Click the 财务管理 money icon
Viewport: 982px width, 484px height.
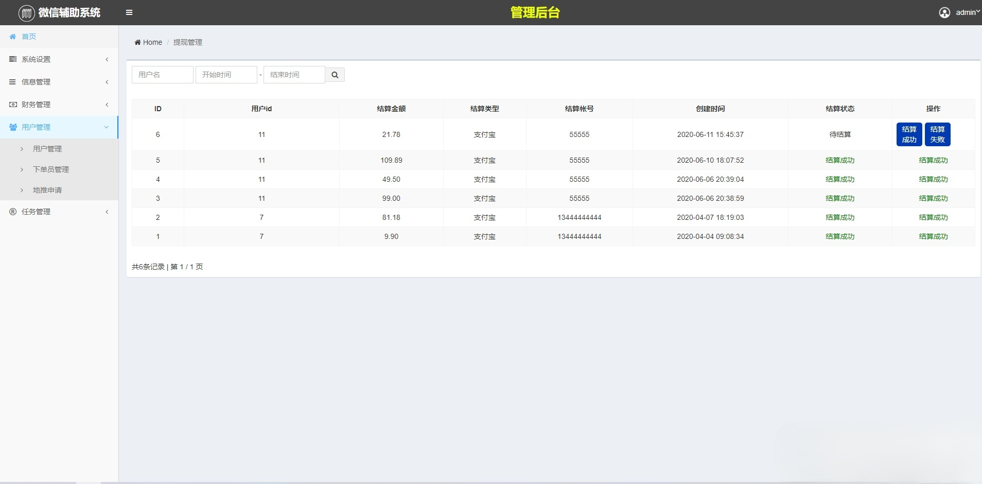tap(12, 105)
